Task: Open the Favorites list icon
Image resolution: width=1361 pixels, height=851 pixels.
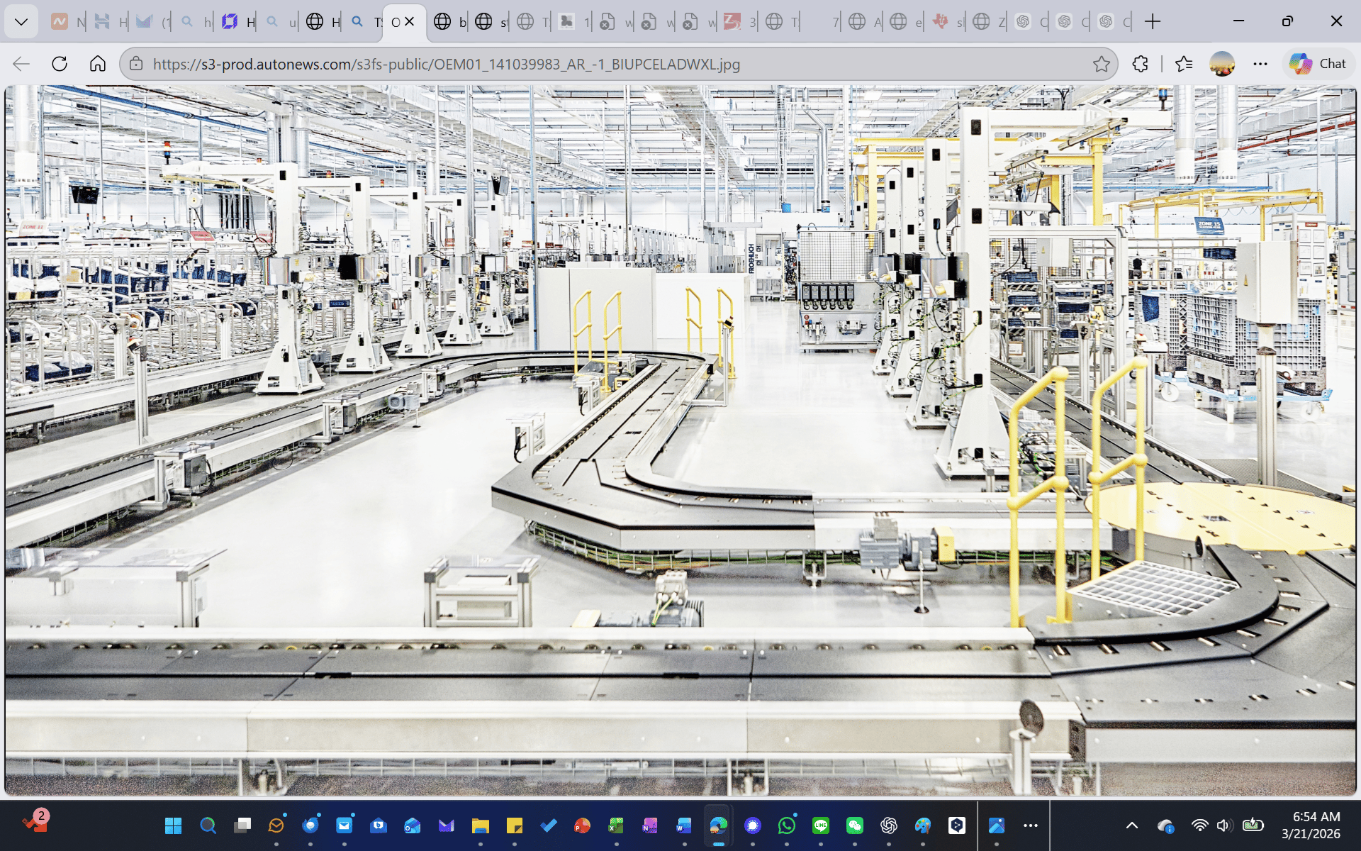Action: pyautogui.click(x=1183, y=64)
